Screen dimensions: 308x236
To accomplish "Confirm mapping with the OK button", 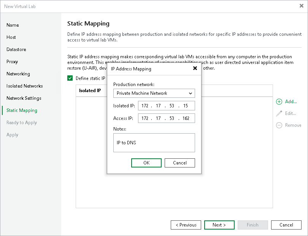I will [x=146, y=163].
